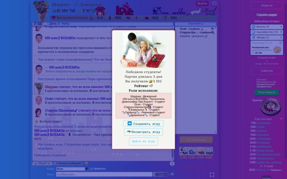Click the orange 'нет действий' button

pyautogui.click(x=196, y=140)
